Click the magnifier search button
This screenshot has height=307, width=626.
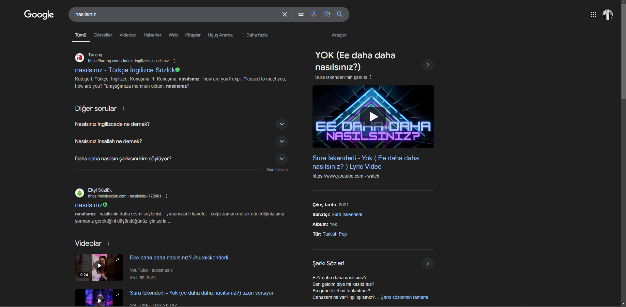pos(340,14)
